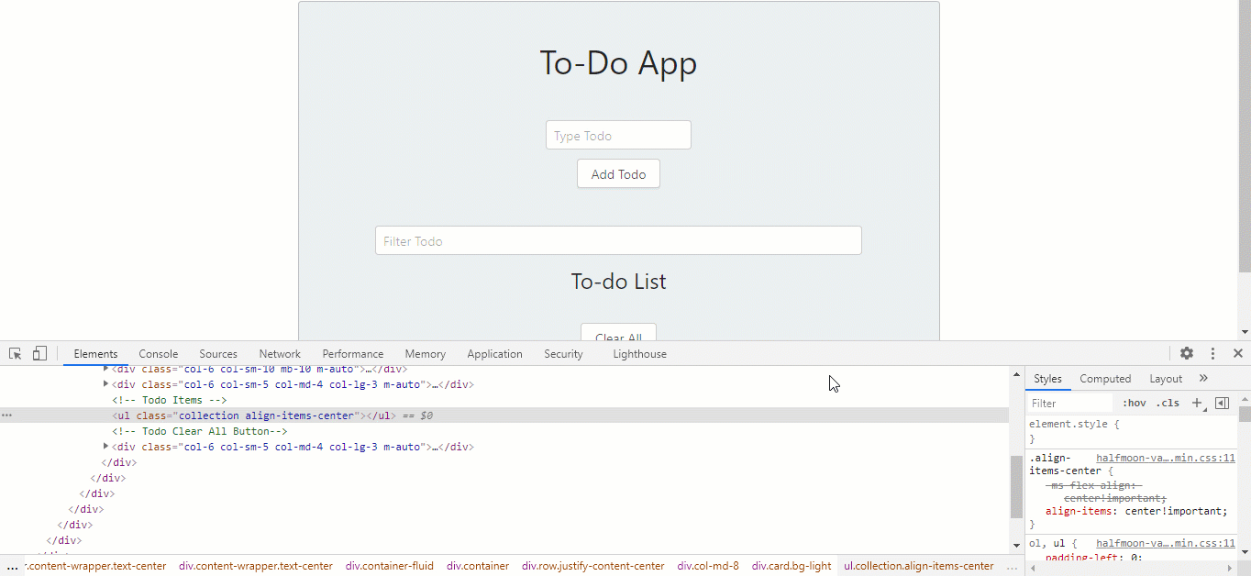Image resolution: width=1251 pixels, height=576 pixels.
Task: Switch to the Computed styles tab
Action: tap(1104, 379)
